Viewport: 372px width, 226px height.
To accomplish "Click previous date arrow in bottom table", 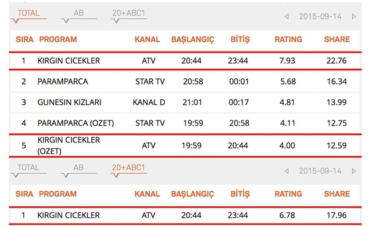I will pos(287,171).
